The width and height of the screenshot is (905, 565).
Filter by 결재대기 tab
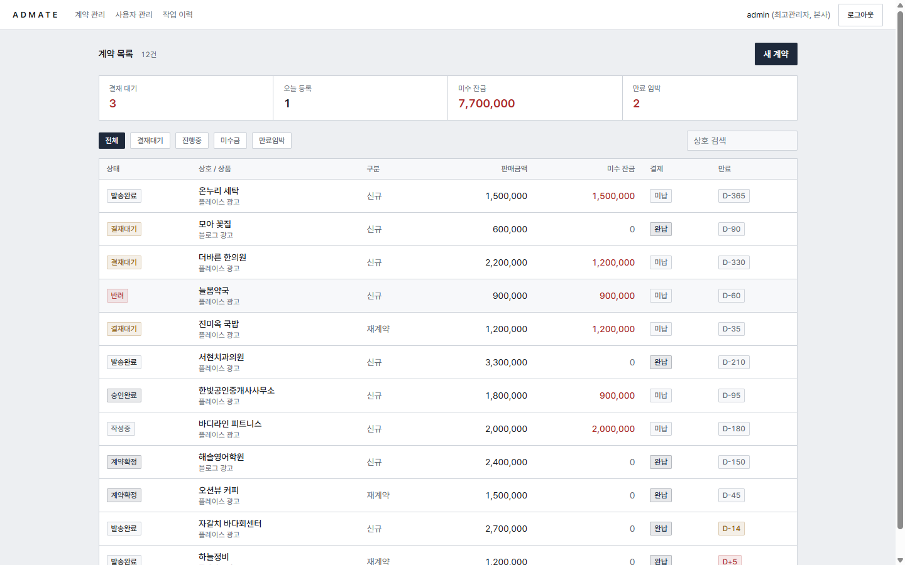pyautogui.click(x=150, y=141)
